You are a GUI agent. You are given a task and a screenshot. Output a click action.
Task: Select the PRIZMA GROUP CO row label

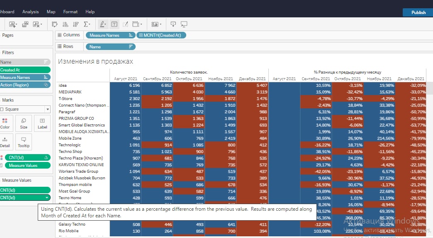pyautogui.click(x=76, y=118)
